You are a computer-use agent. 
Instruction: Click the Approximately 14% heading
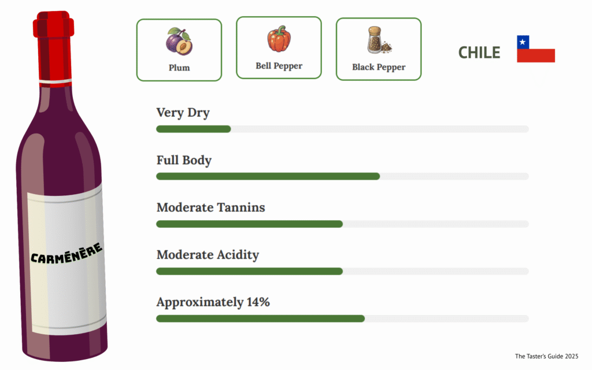[213, 302]
